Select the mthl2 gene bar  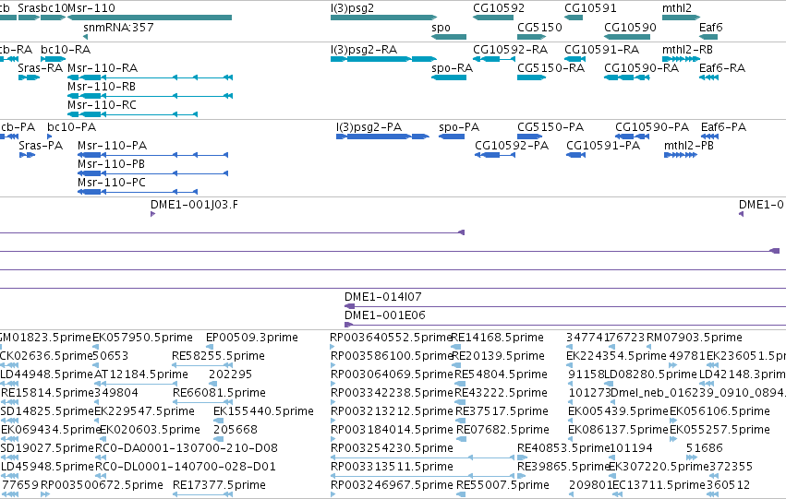point(681,18)
